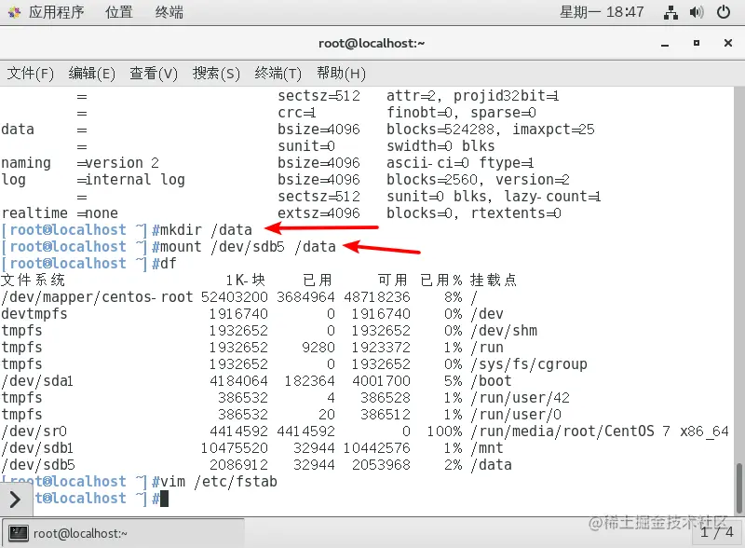Click the mkdir /data command text

coord(206,230)
